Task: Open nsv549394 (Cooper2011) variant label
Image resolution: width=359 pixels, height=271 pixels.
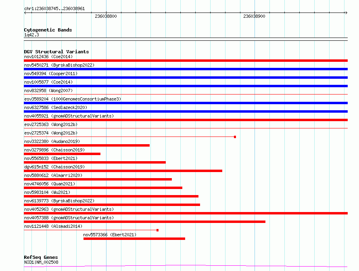Action: [51, 74]
